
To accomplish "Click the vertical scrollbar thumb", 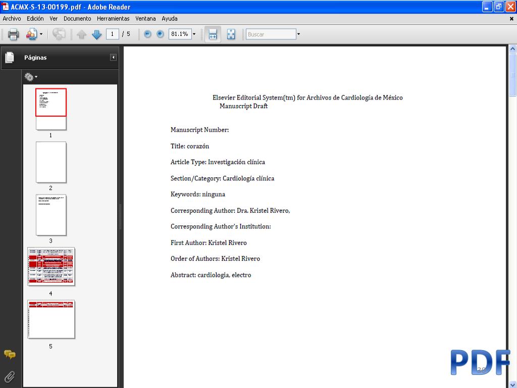I will [x=513, y=75].
